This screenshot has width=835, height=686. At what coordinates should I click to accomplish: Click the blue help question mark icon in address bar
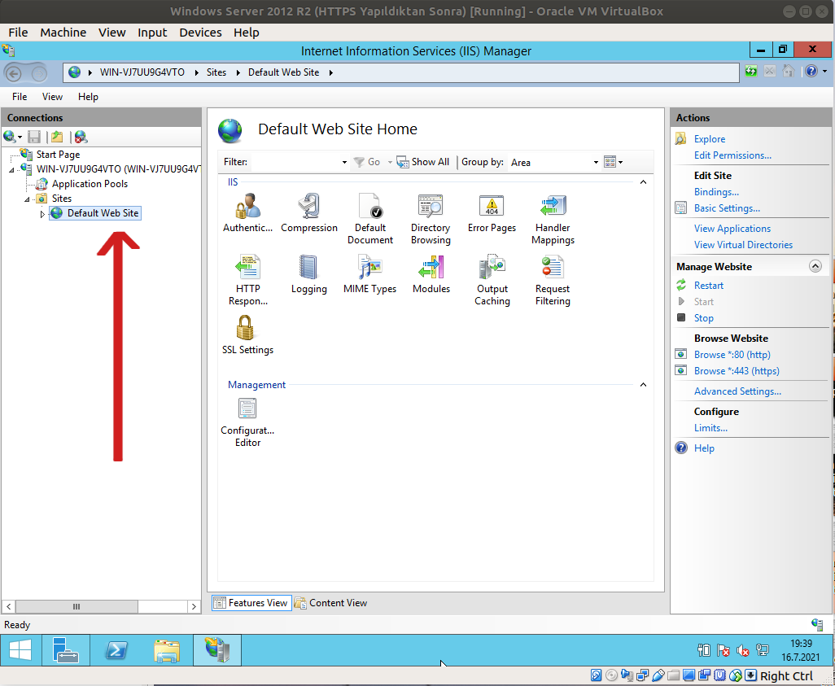[811, 71]
